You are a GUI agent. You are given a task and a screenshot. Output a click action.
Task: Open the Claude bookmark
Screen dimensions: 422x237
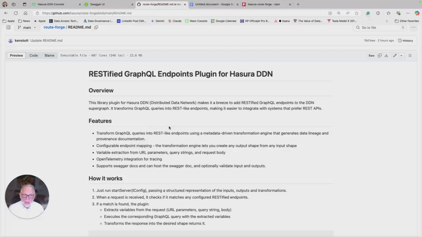click(x=175, y=21)
